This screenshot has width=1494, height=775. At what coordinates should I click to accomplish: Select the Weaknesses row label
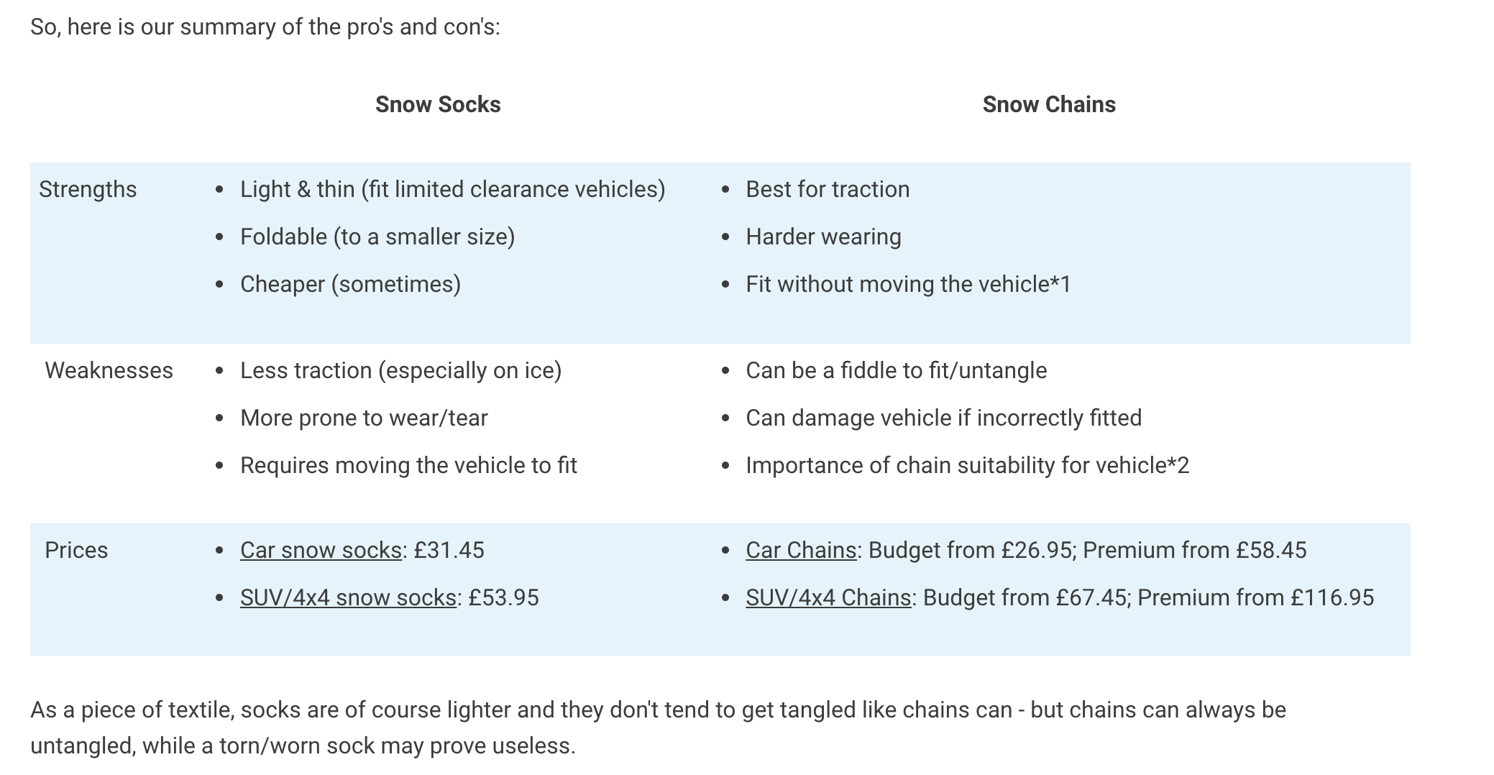point(109,370)
